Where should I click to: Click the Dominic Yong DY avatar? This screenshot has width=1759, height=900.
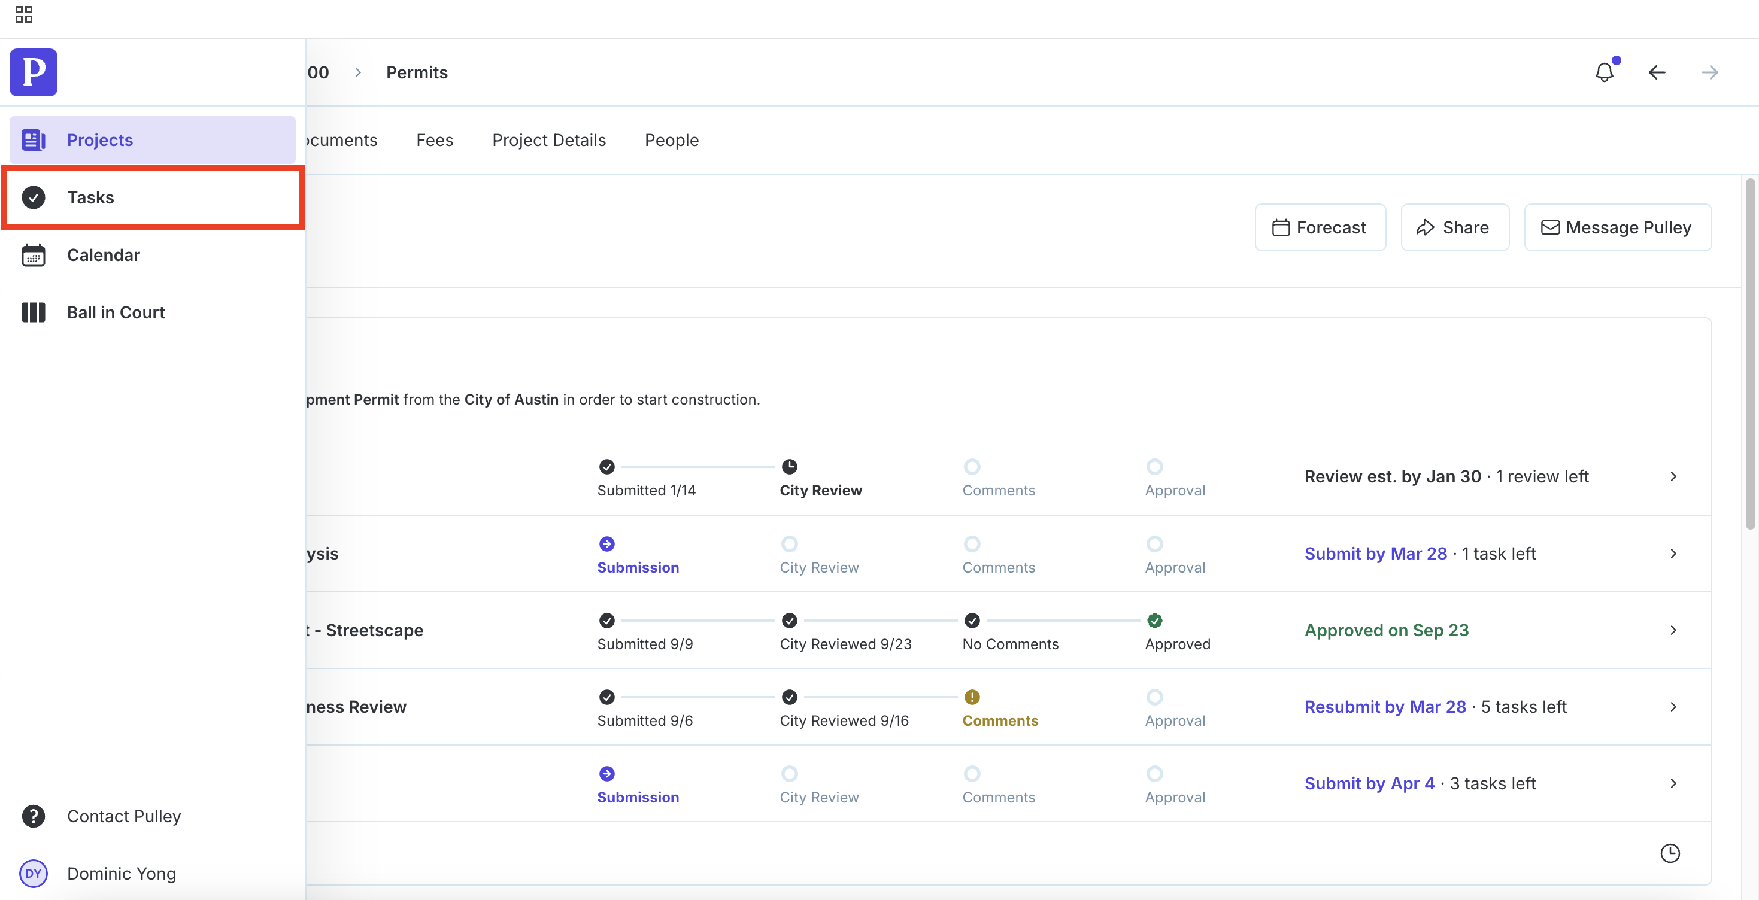pos(34,874)
